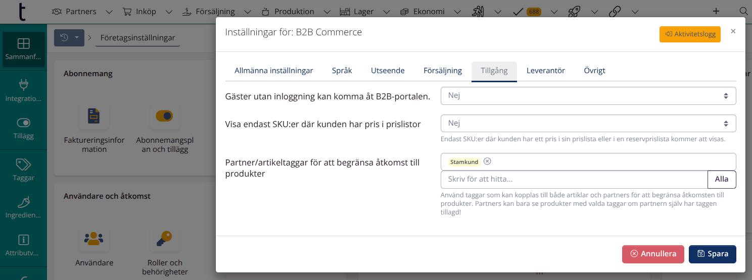Click the Alla tags button
The width and height of the screenshot is (752, 280).
tap(722, 180)
